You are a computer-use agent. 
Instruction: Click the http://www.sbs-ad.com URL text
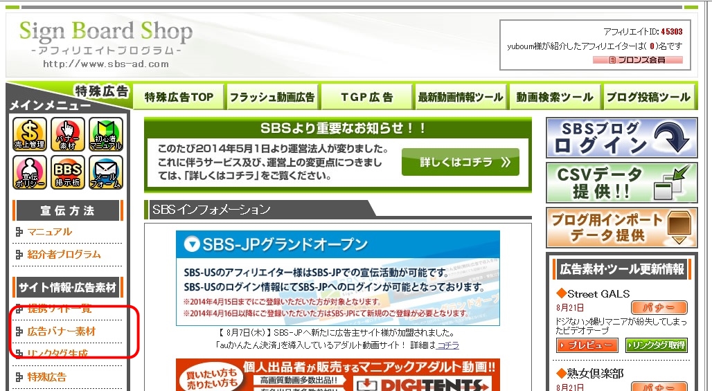[106, 64]
